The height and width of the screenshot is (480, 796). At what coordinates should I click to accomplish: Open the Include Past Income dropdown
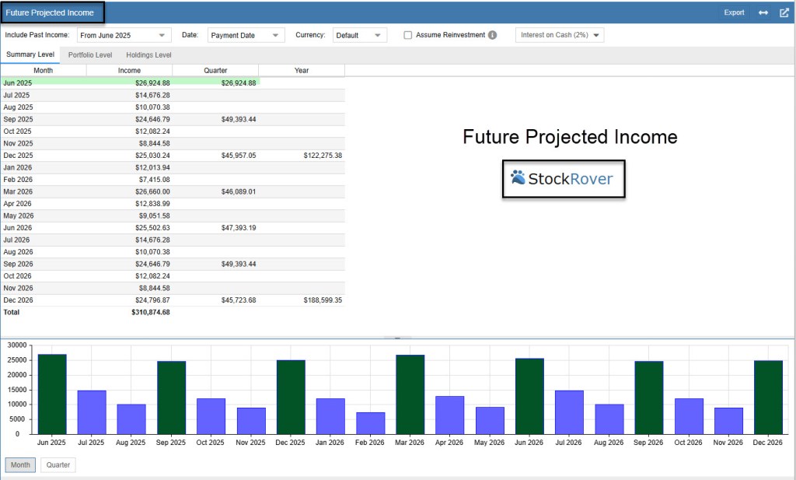[x=124, y=35]
